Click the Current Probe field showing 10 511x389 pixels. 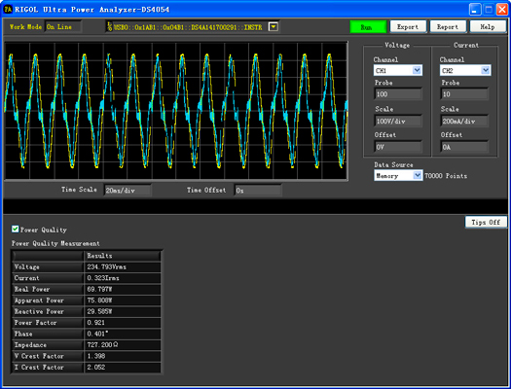pos(464,94)
